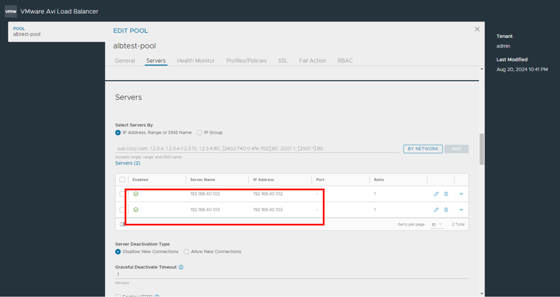The image size is (560, 297).
Task: Edit server 192.168.40.103 with pencil icon
Action: [x=436, y=210]
